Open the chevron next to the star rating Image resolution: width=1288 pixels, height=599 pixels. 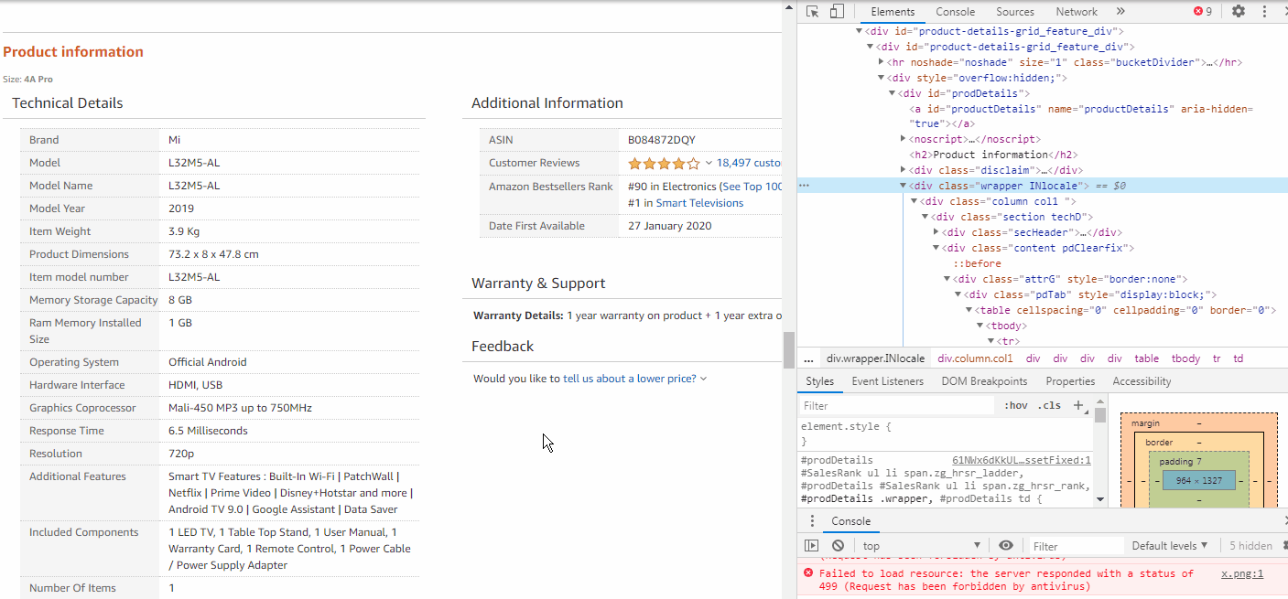[709, 164]
